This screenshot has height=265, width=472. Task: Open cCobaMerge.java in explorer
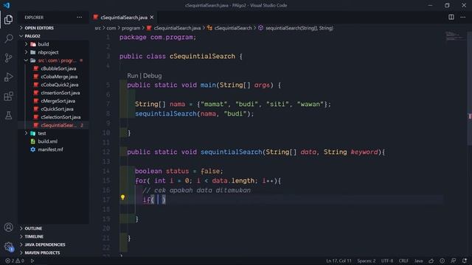tap(53, 77)
